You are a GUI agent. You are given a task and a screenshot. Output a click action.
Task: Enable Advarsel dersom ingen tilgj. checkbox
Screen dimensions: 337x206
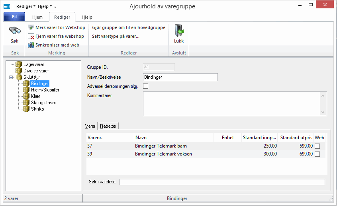145,86
